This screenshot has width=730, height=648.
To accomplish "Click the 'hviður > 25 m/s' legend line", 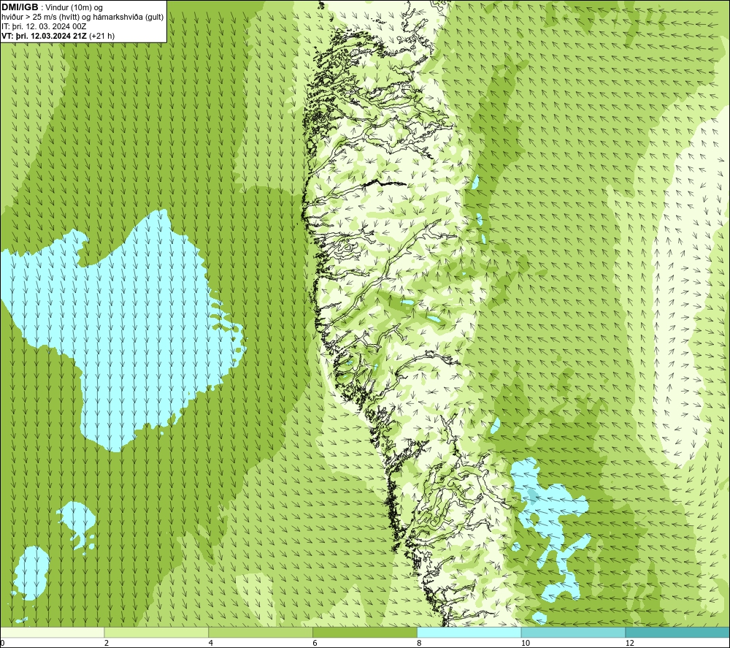I will click(82, 18).
